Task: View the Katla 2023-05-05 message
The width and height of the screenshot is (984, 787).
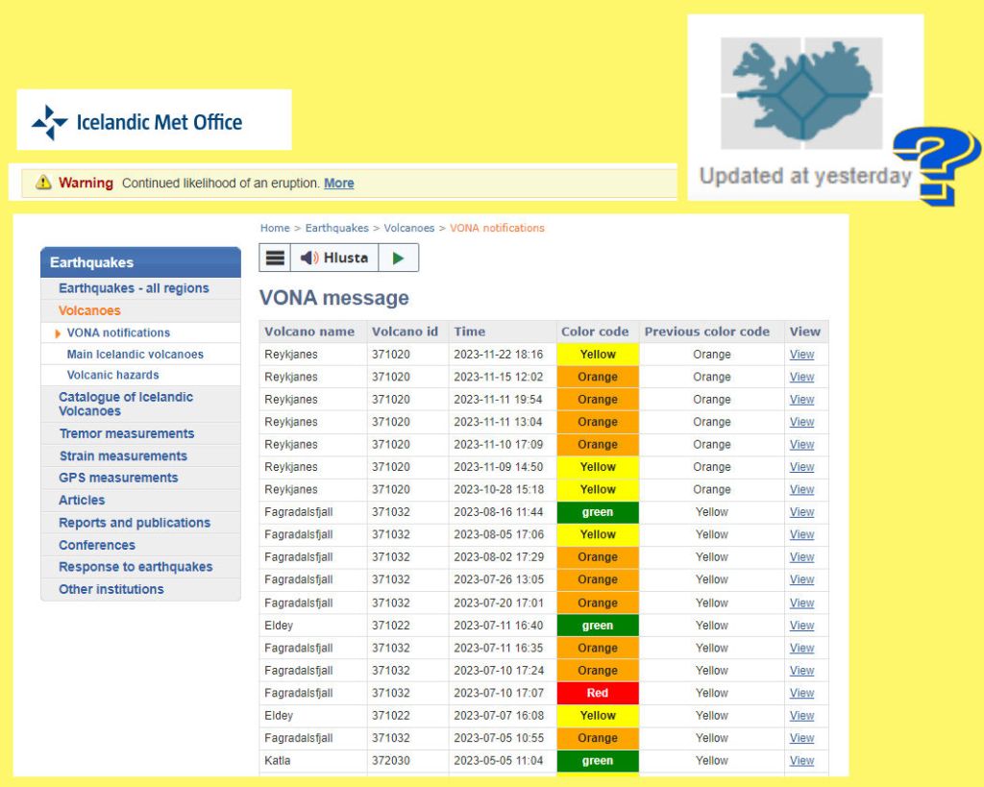Action: (x=801, y=761)
